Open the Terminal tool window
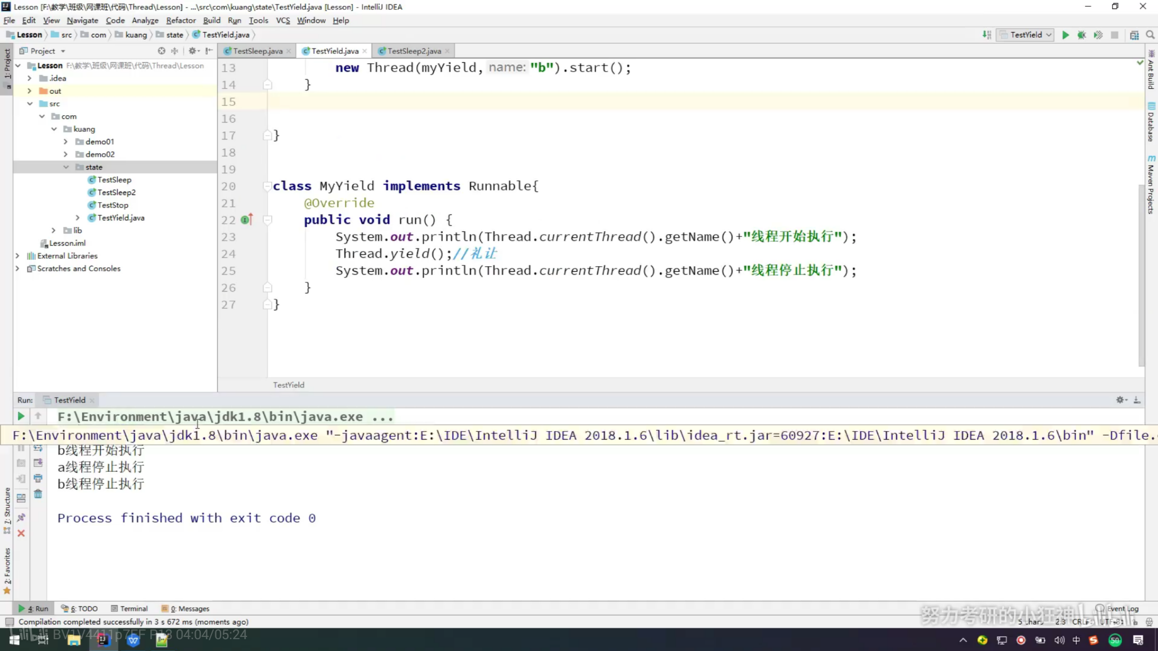Viewport: 1158px width, 651px height. pyautogui.click(x=129, y=609)
